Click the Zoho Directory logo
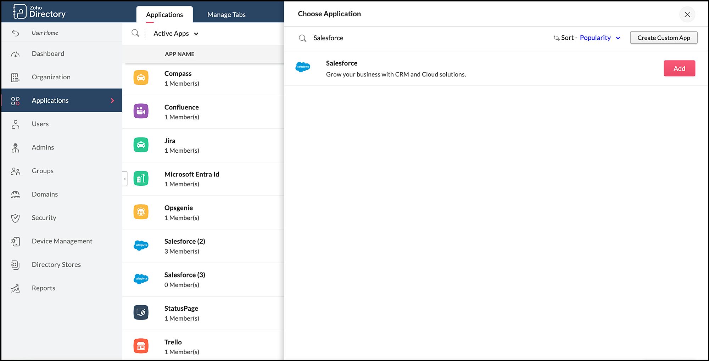Viewport: 709px width, 361px height. (39, 12)
